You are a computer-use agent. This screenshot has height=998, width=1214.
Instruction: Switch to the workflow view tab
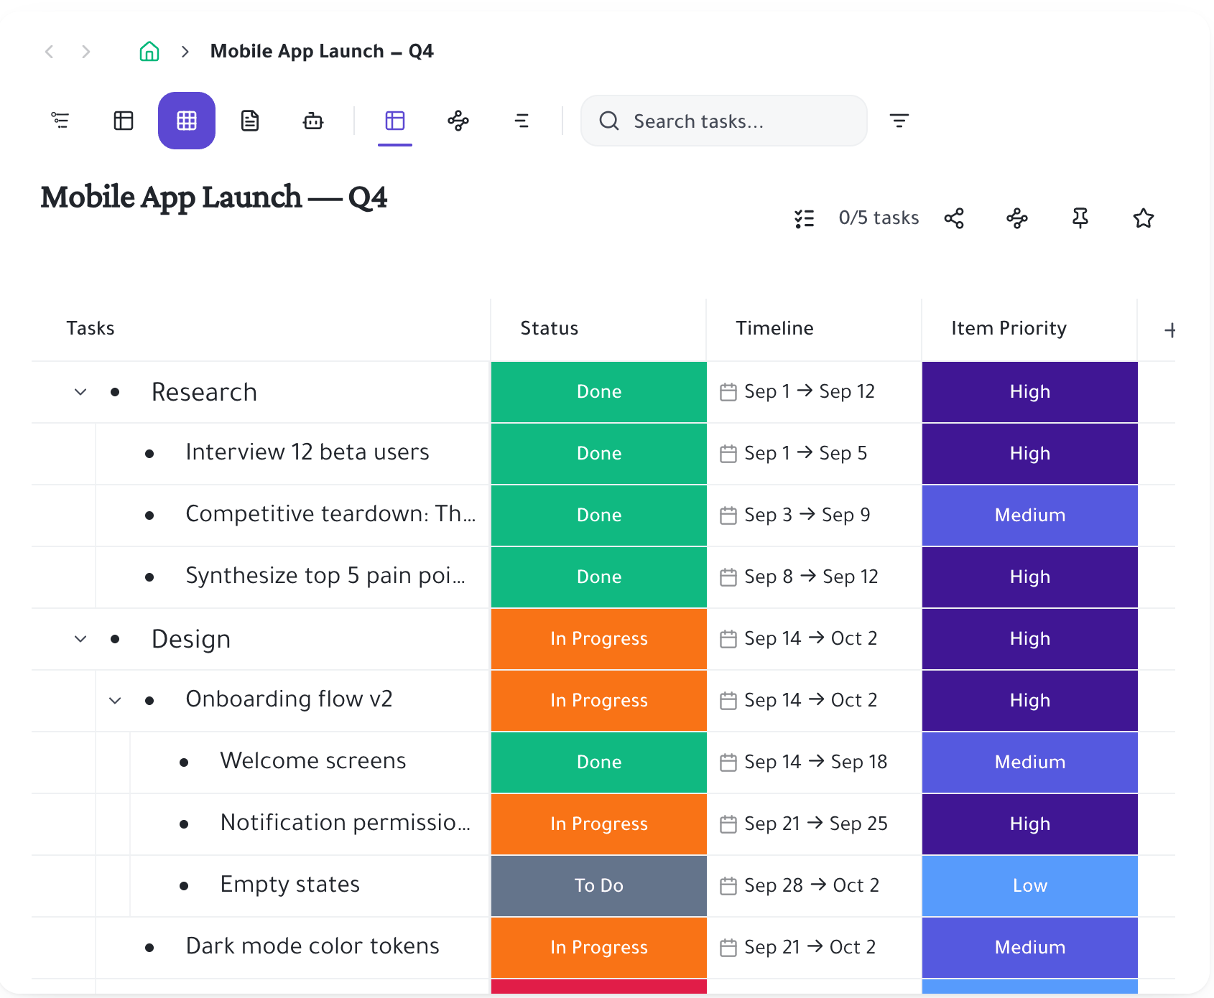[x=458, y=121]
